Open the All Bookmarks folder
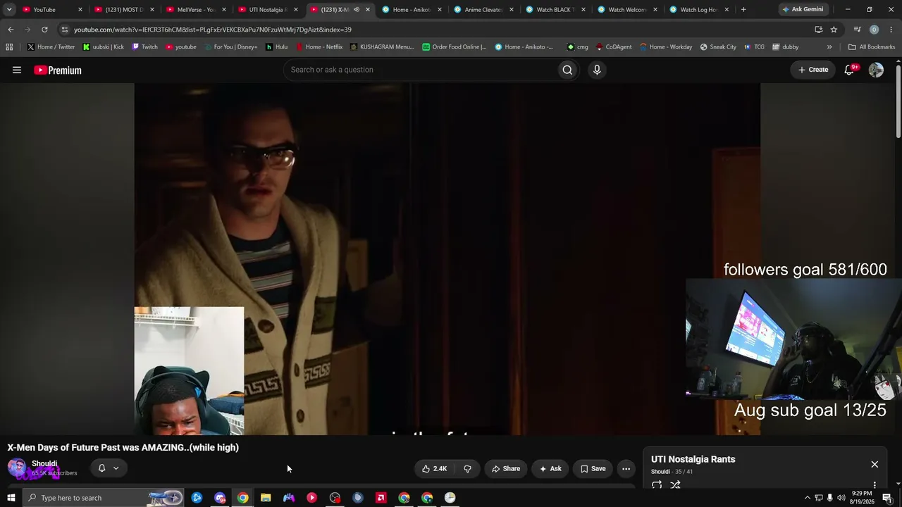 tap(872, 47)
